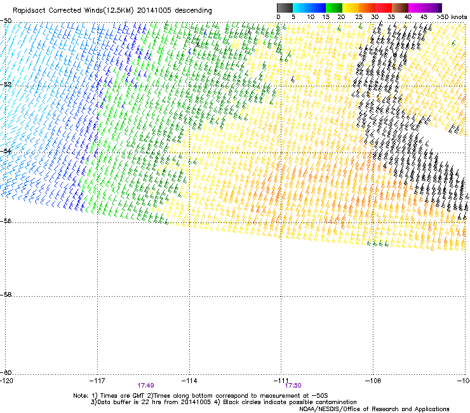
Task: Click the gray 0-5 knots legend swatch
Action: tap(285, 8)
